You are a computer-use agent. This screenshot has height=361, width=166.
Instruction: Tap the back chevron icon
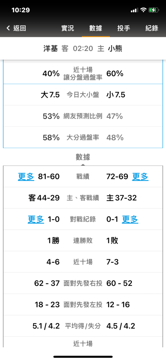[8, 28]
